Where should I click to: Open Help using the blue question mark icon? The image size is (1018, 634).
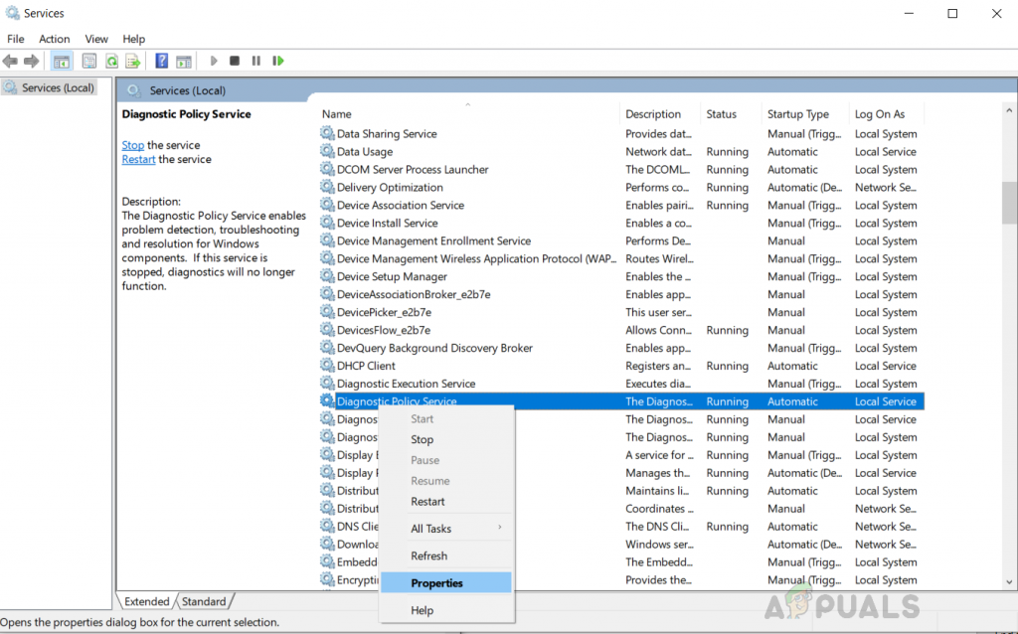[x=160, y=61]
